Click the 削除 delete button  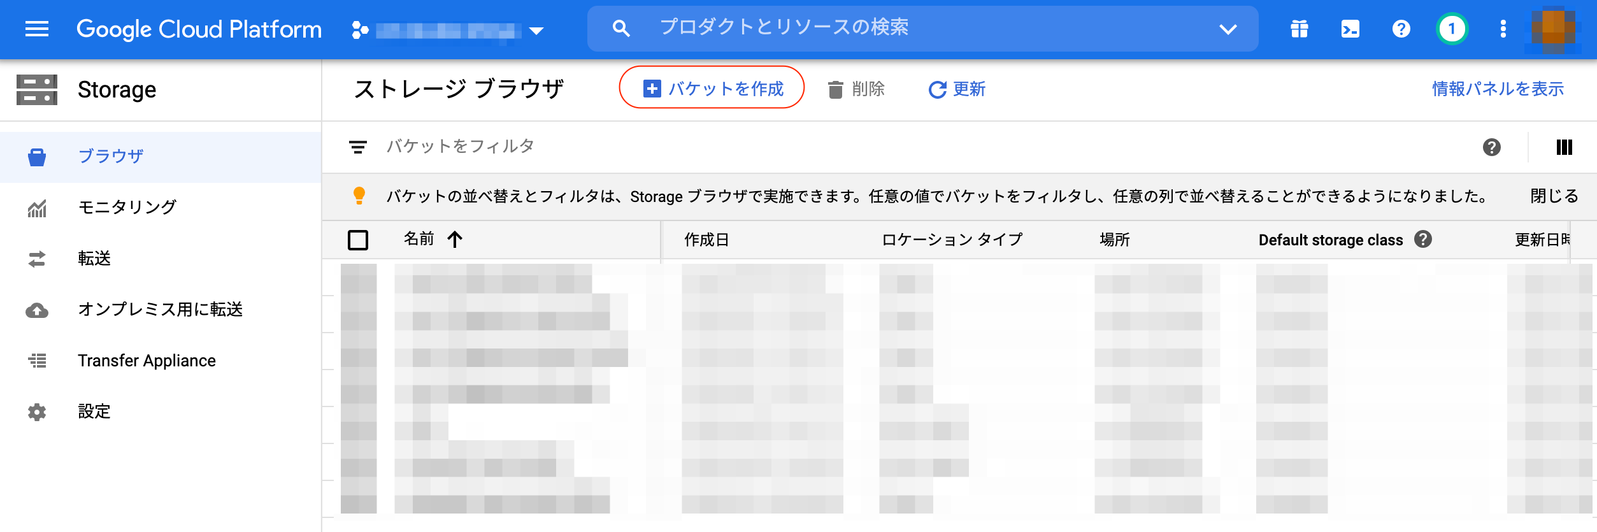tap(856, 89)
